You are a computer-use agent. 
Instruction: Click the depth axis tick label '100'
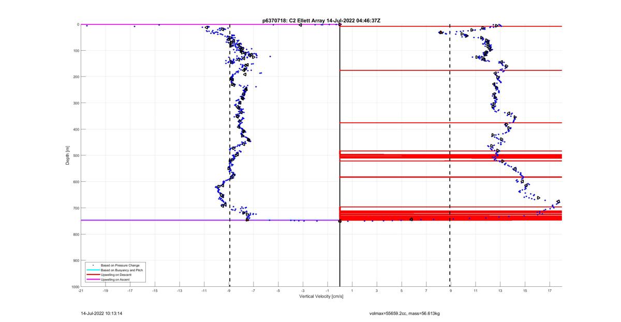[x=76, y=51]
